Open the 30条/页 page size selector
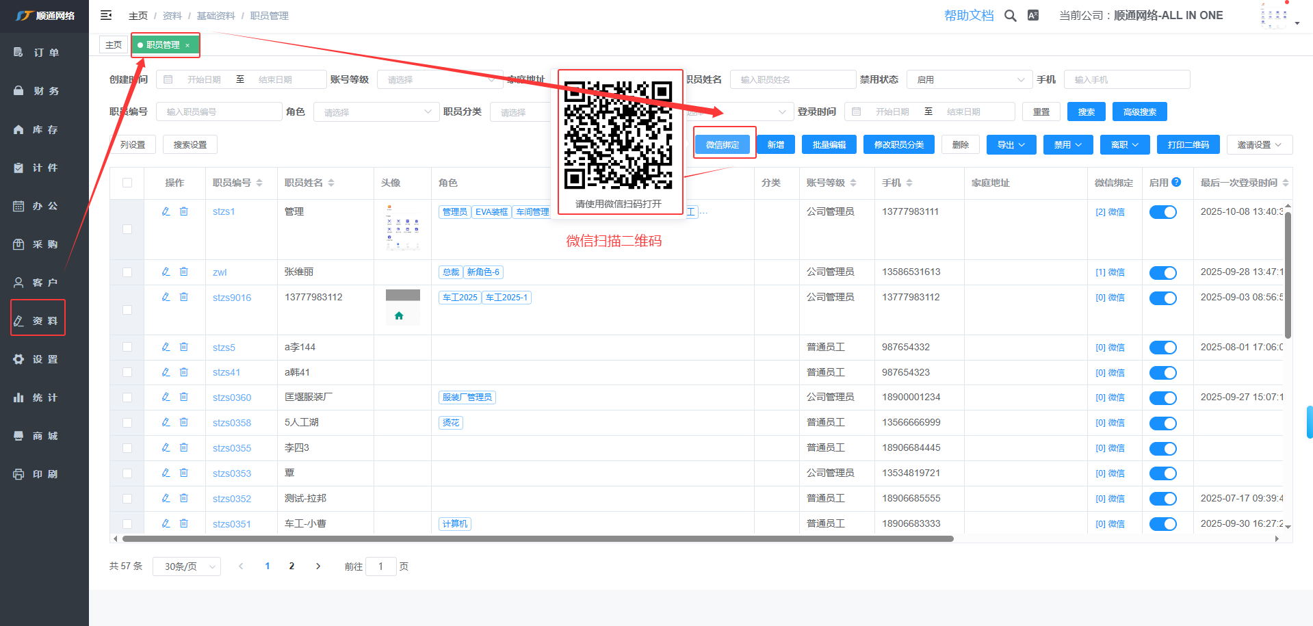 (187, 566)
